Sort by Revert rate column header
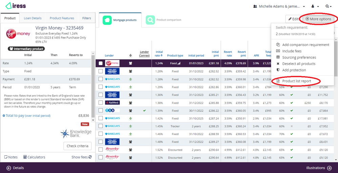The image size is (338, 173). click(x=228, y=53)
